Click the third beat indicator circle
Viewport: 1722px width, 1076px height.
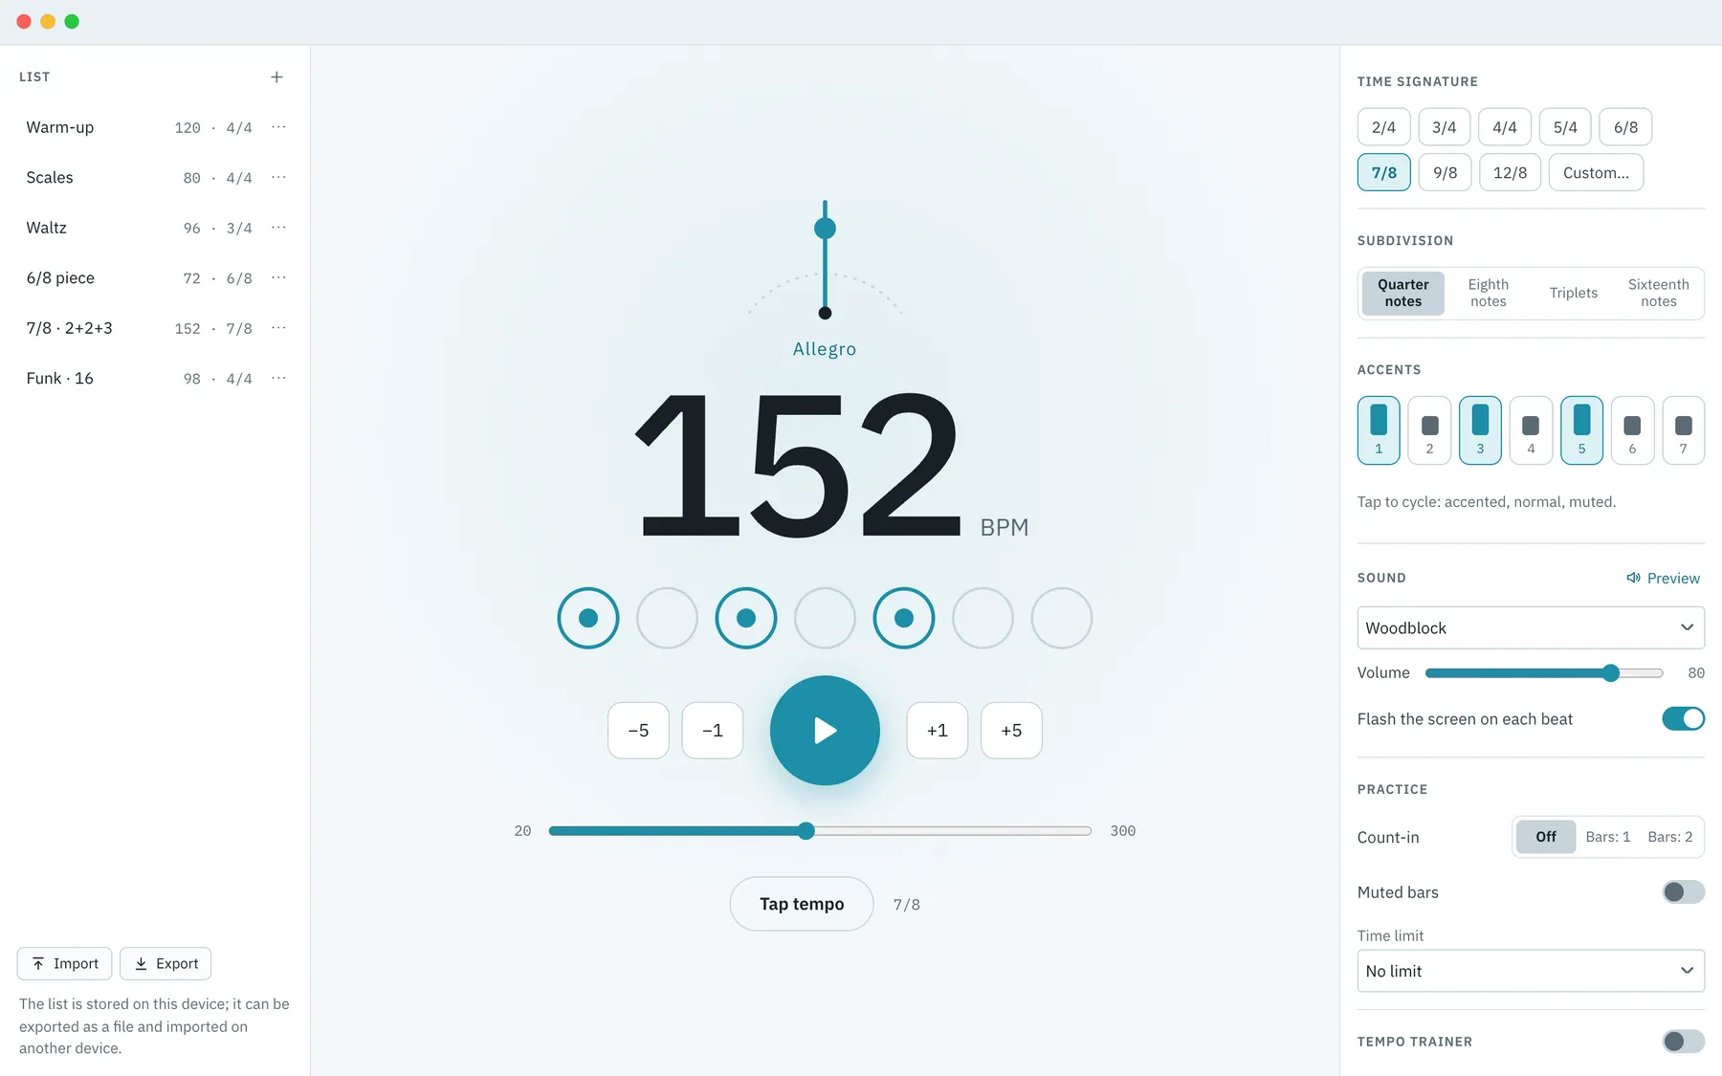coord(746,618)
